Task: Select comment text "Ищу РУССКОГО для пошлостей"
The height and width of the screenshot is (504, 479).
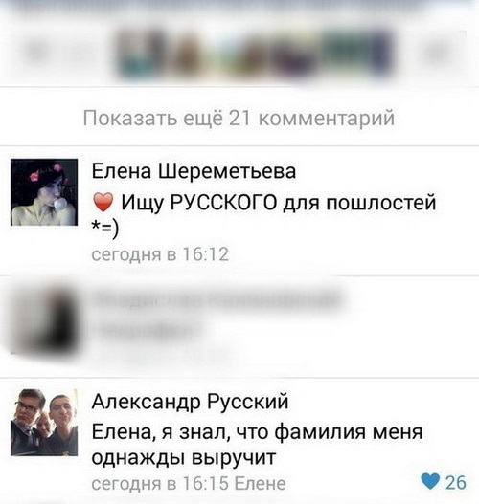Action: [x=279, y=203]
